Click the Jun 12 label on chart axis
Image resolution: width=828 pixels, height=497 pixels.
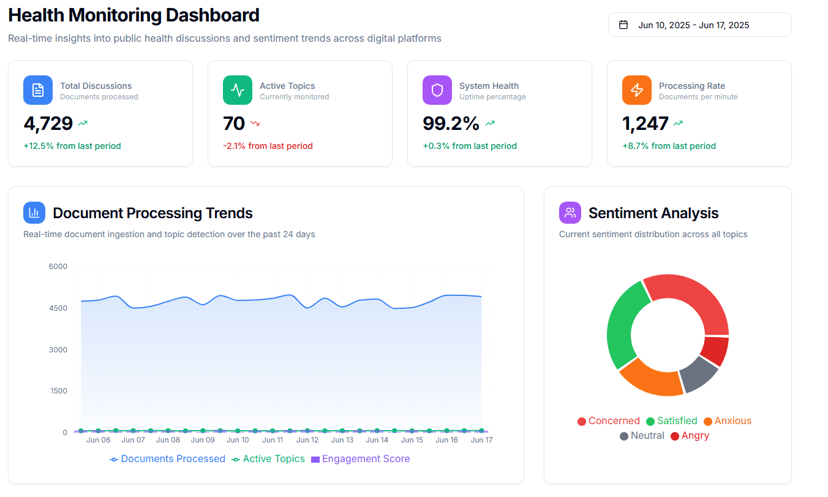coord(307,440)
